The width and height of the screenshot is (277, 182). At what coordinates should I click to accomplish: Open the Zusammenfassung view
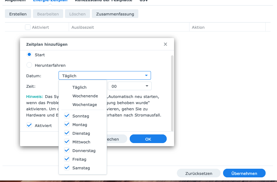(115, 14)
